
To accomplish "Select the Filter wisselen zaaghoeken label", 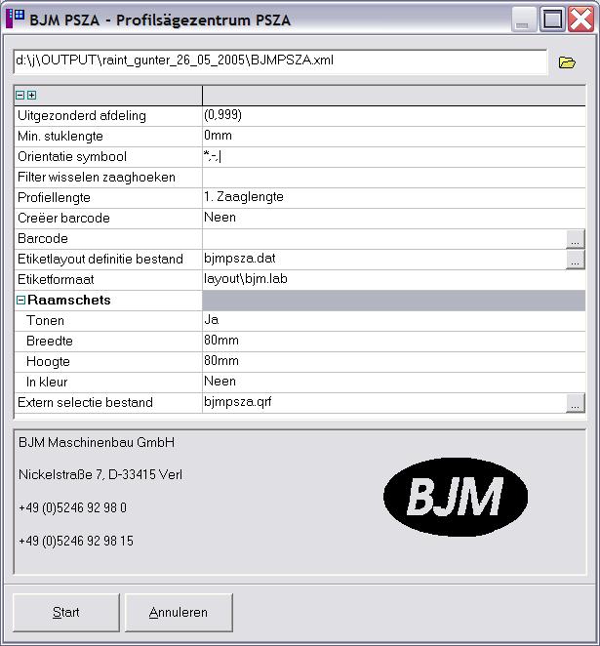I will pos(97,178).
